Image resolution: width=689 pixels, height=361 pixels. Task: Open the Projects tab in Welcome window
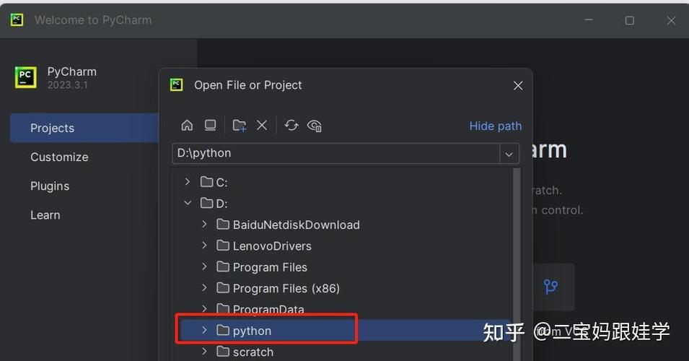pyautogui.click(x=84, y=128)
